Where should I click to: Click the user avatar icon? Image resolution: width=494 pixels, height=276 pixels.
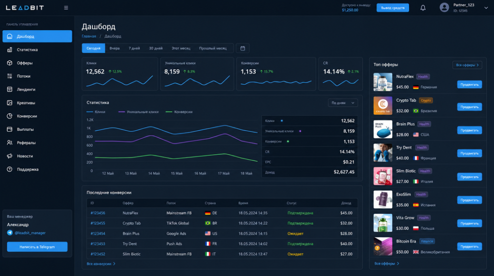(444, 8)
